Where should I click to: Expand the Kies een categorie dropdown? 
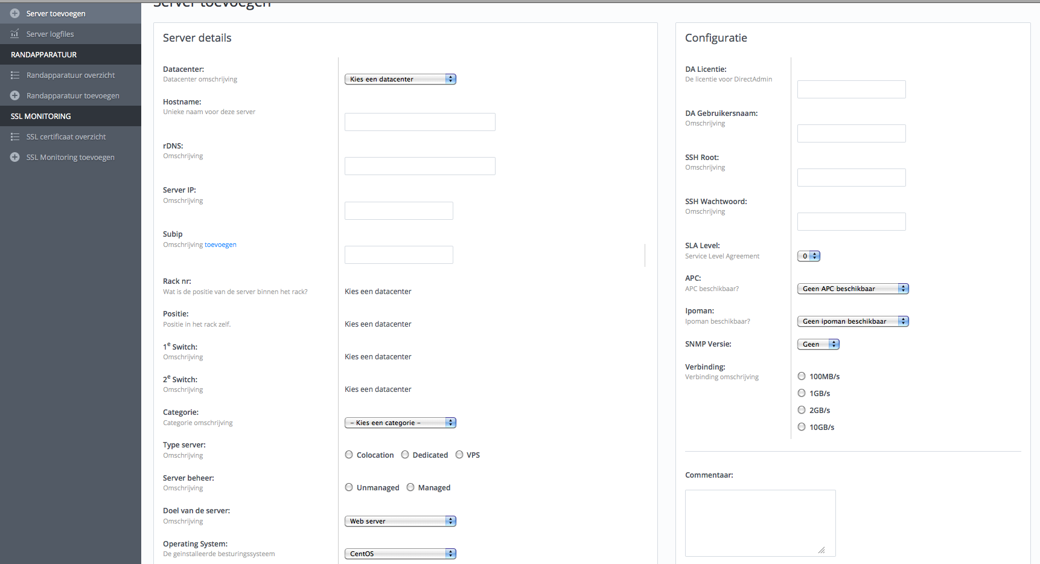click(x=400, y=423)
